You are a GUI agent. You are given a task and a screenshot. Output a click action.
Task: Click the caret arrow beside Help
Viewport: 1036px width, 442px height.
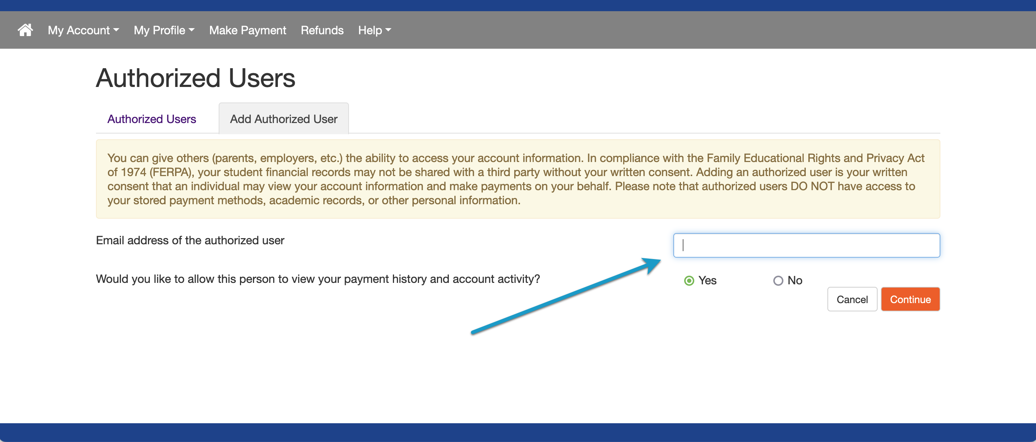(388, 30)
